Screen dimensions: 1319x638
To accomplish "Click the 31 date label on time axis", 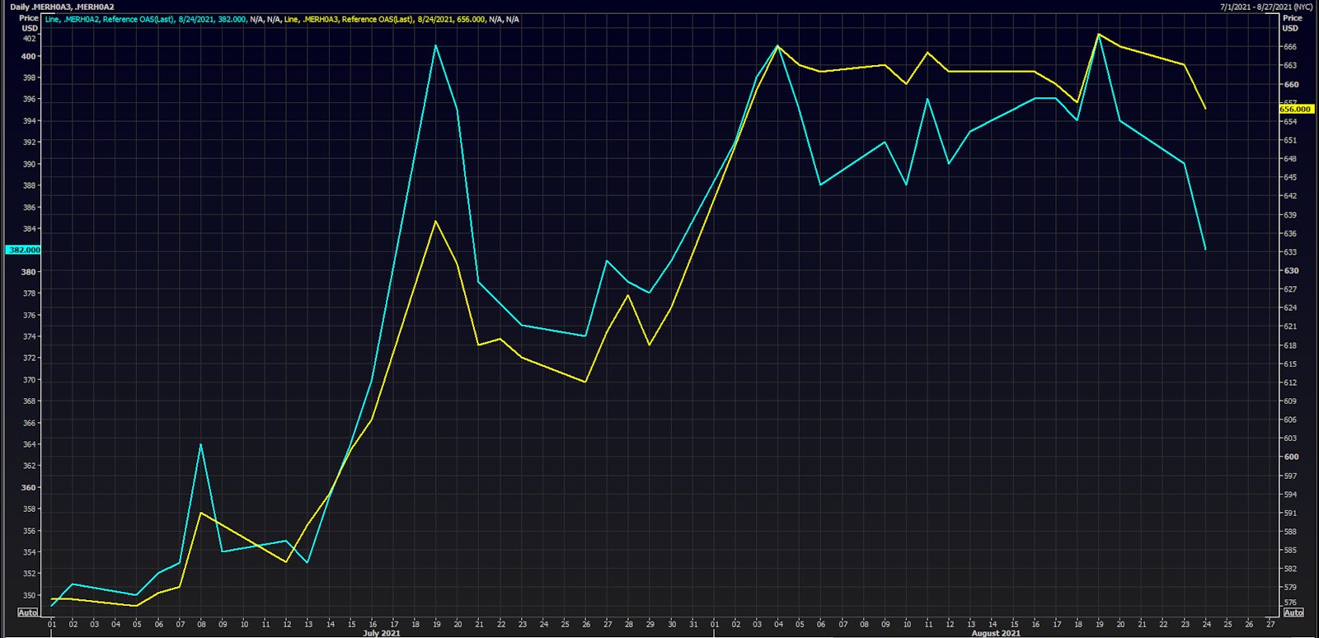I will coord(693,624).
